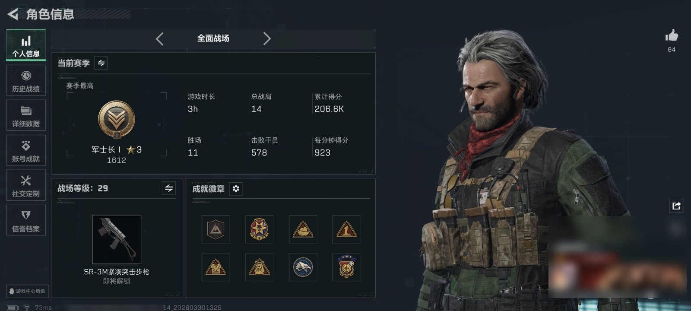Click the SR-3M rifle thumbnail
The height and width of the screenshot is (311, 691).
click(x=117, y=239)
